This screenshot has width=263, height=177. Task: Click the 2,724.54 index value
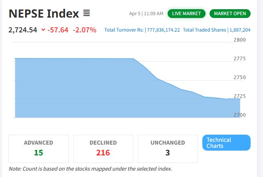pos(22,30)
